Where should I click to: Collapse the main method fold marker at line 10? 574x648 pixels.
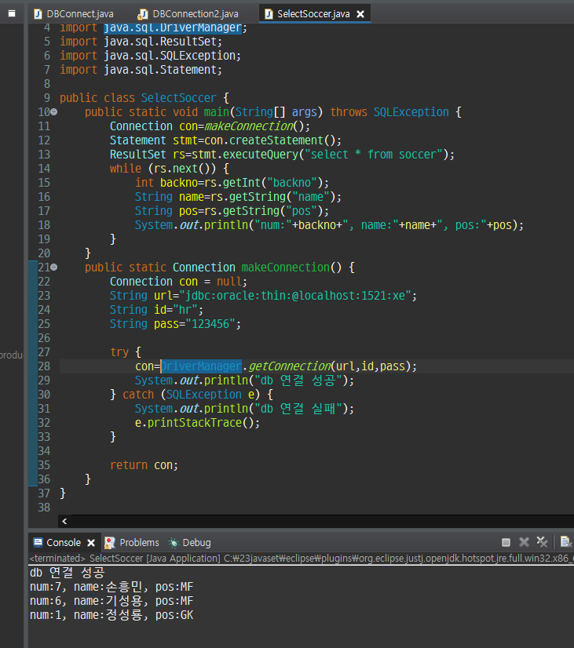(x=53, y=112)
